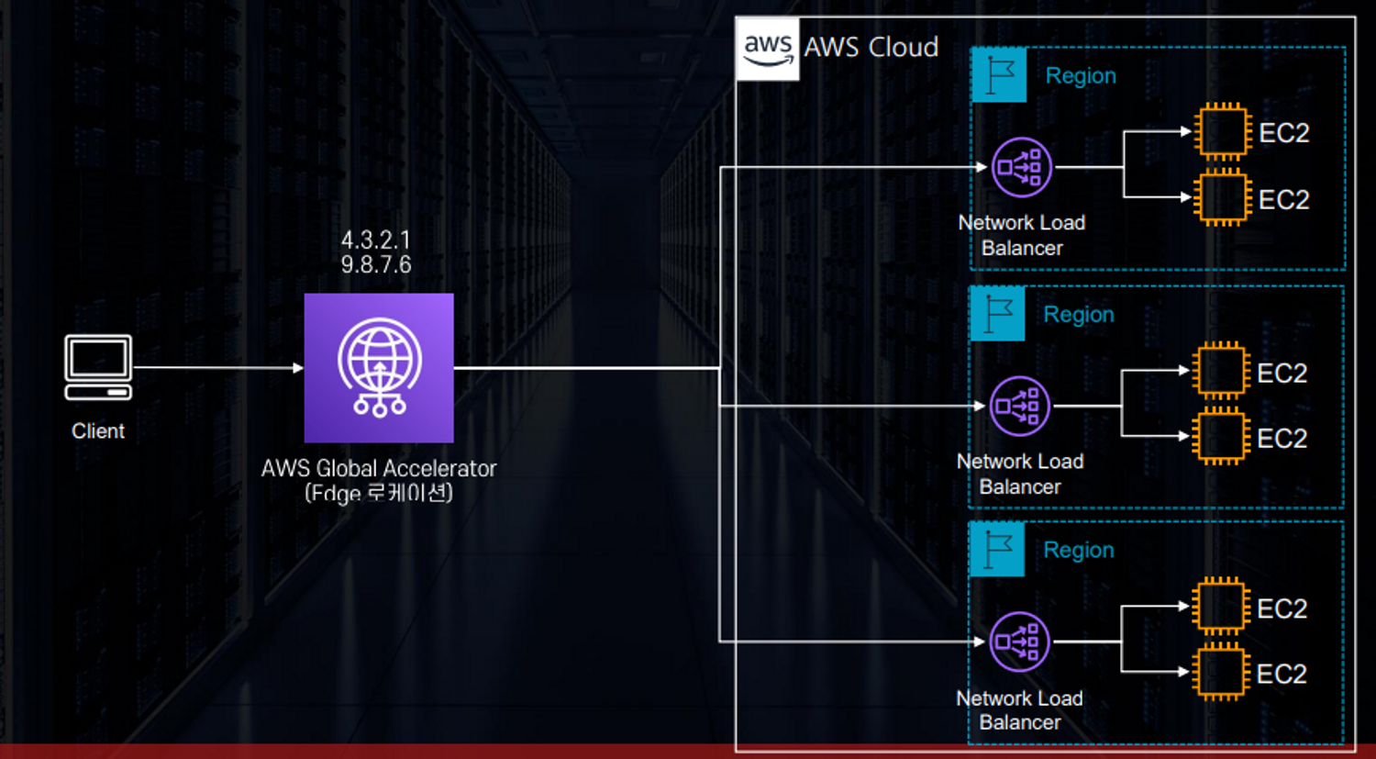This screenshot has width=1376, height=759.
Task: Select the flag icon of the bottom Region
Action: pyautogui.click(x=996, y=549)
